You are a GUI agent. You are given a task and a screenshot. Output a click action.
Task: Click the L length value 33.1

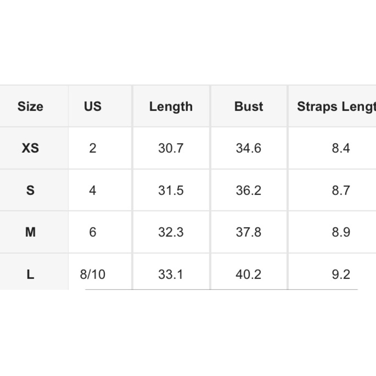click(x=171, y=274)
